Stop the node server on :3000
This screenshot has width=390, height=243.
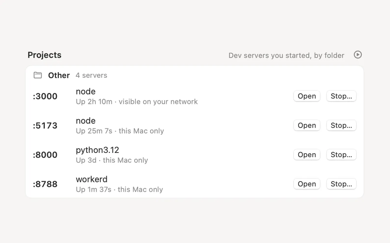click(x=341, y=96)
